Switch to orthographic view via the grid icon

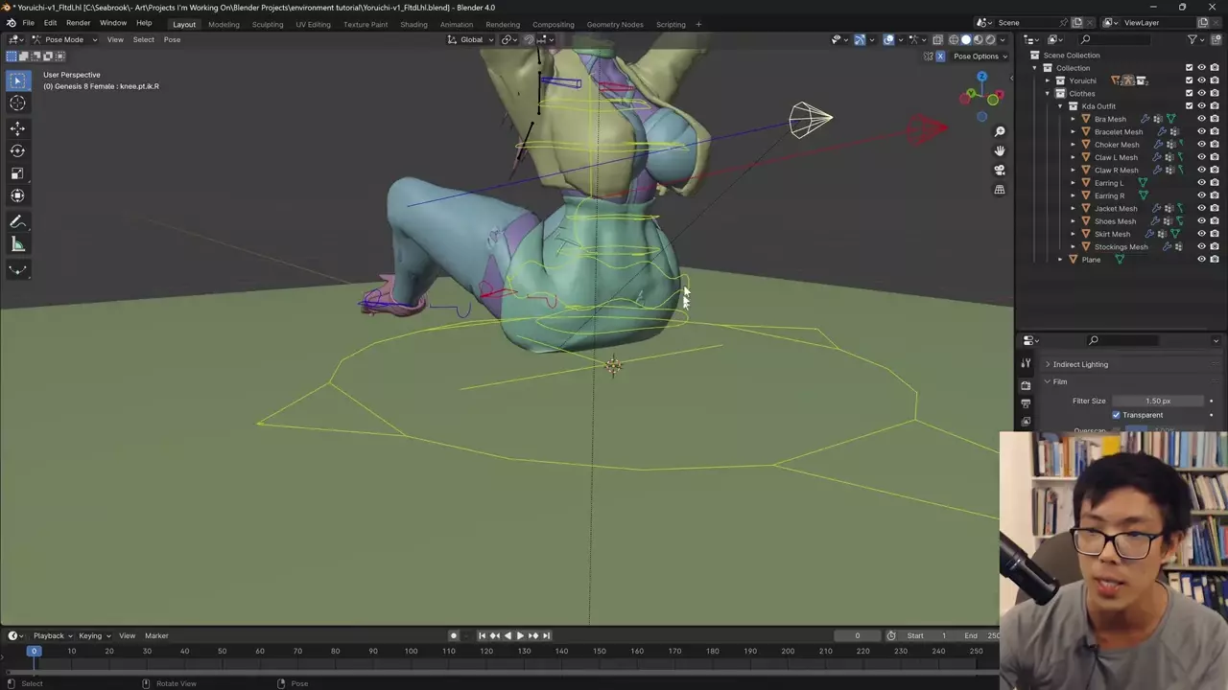coord(999,190)
